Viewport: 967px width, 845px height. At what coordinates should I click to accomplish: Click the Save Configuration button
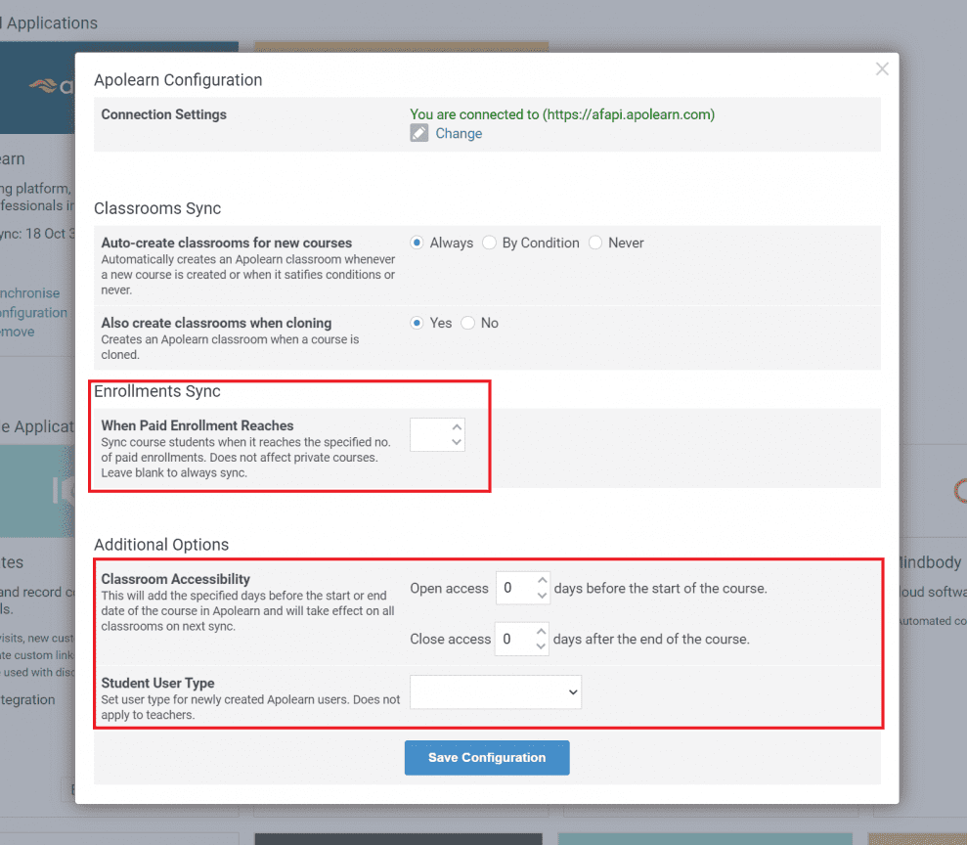click(487, 758)
